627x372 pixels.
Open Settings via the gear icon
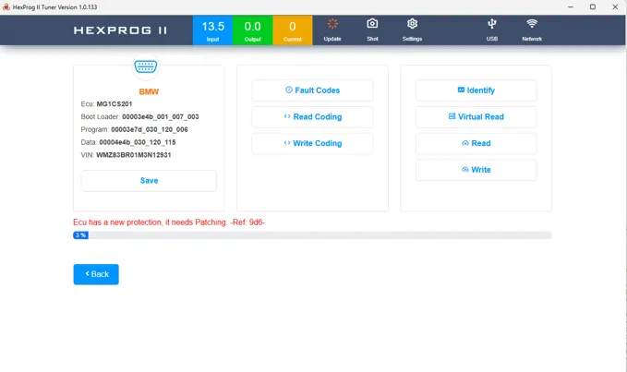(412, 24)
